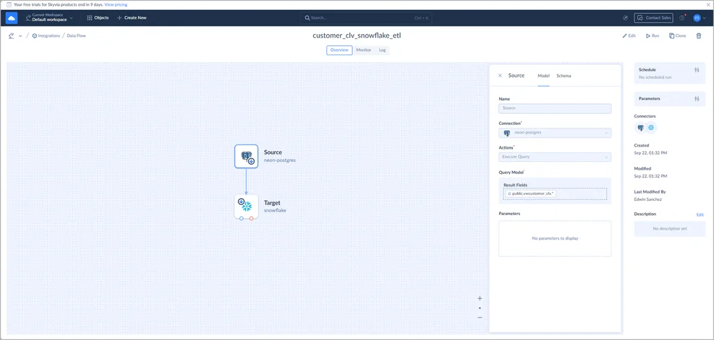This screenshot has height=340, width=714.
Task: Click the customer_clv_snowflake_etl title
Action: click(x=356, y=36)
